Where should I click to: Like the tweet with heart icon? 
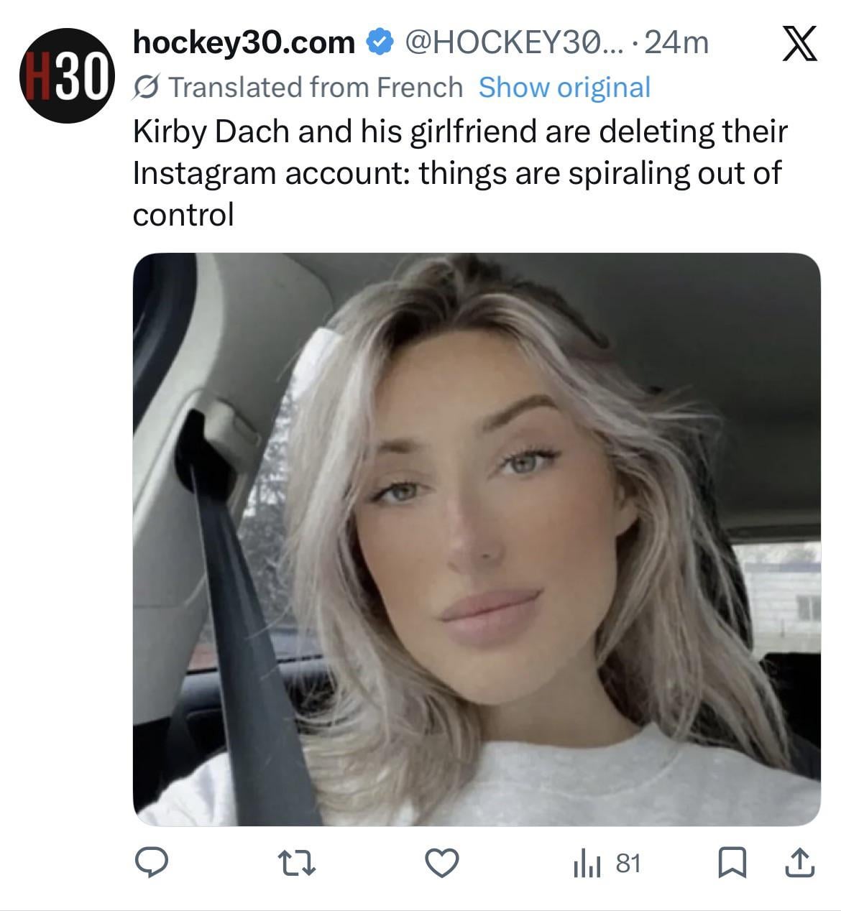[x=441, y=863]
